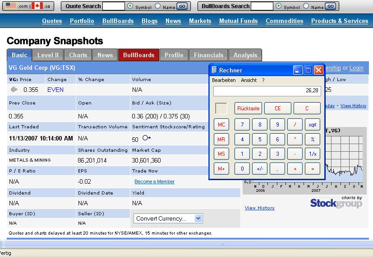Image resolution: width=373 pixels, height=258 pixels.
Task: Open Products & Services navigation link
Action: pos(340,21)
